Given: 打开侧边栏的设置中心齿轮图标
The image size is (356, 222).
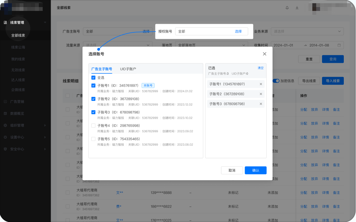Looking at the screenshot, I should (x=4, y=137).
